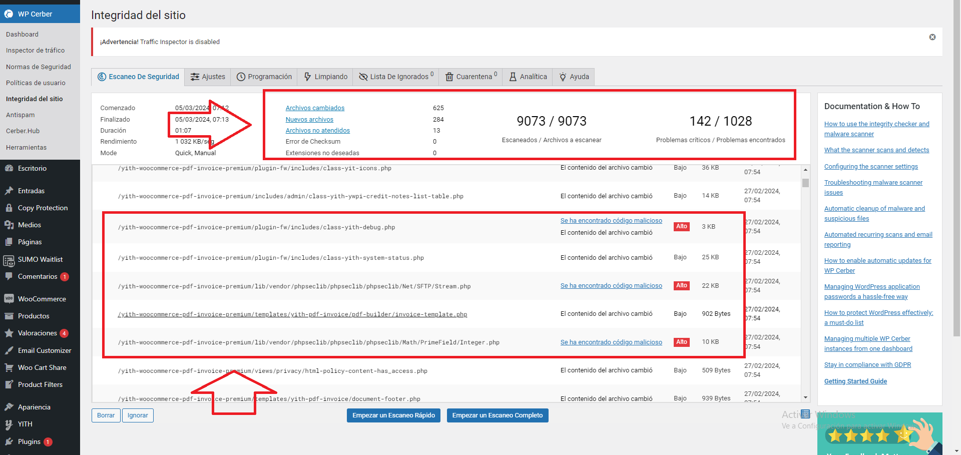Open Automatic cleanup of malware link
This screenshot has height=455, width=961.
[874, 213]
